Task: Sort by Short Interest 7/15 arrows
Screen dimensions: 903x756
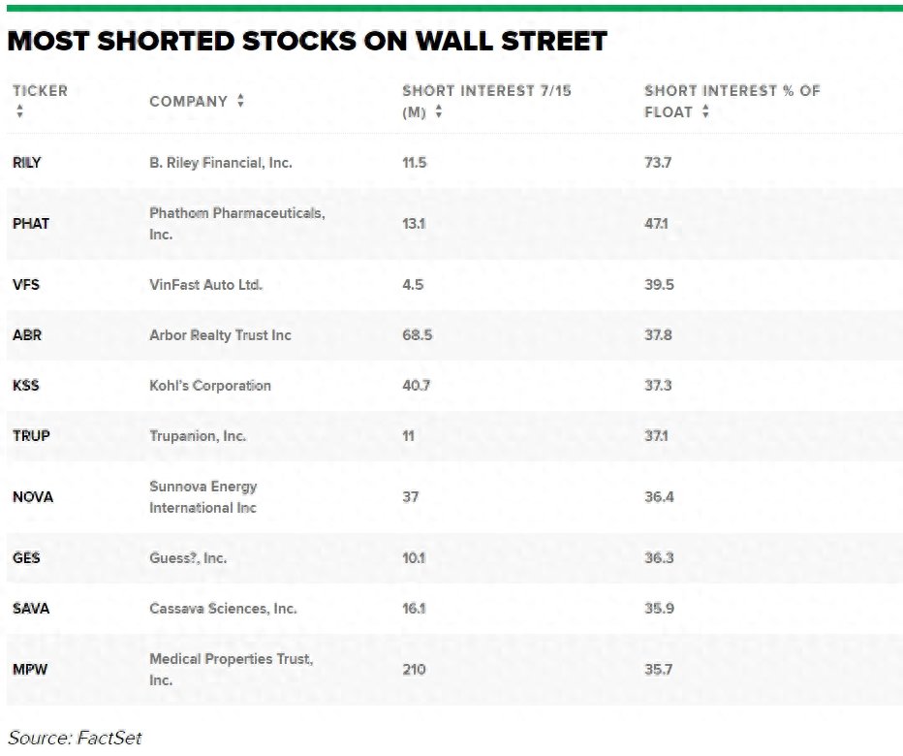Action: tap(439, 111)
